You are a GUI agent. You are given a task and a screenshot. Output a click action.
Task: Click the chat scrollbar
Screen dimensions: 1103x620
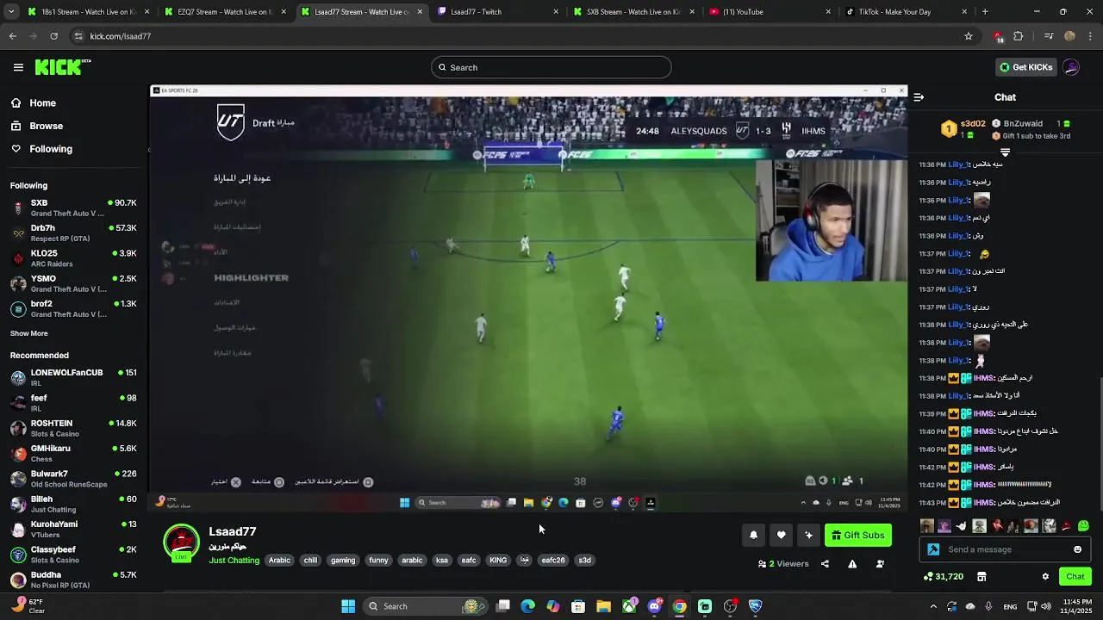click(1100, 443)
